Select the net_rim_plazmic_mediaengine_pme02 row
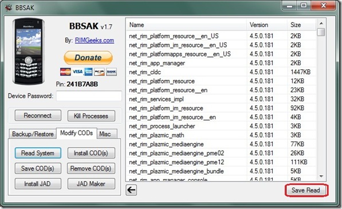This screenshot has width=342, height=209. [221, 153]
